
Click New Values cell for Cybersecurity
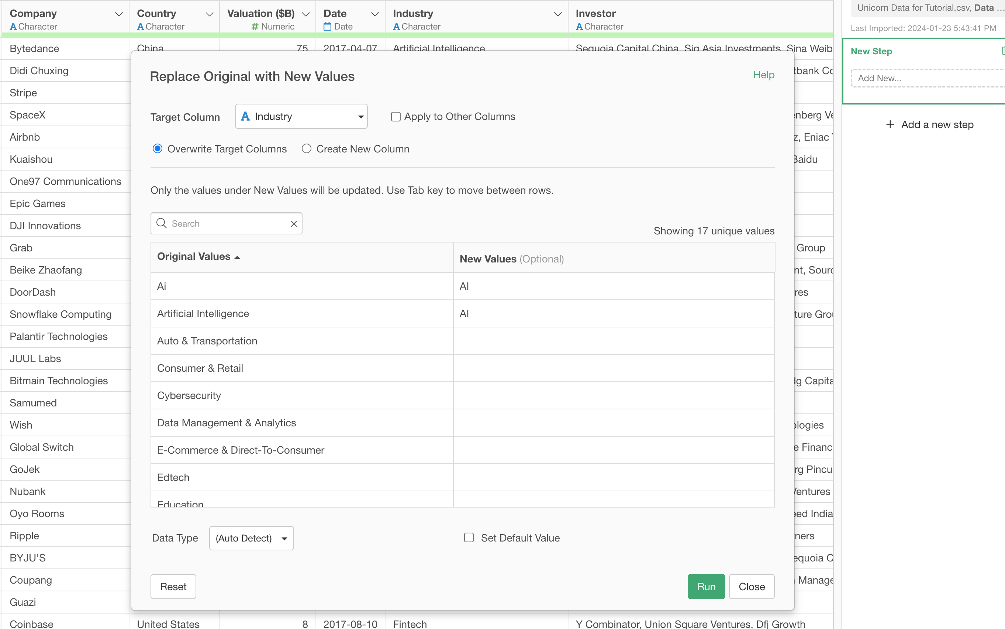[x=613, y=395]
